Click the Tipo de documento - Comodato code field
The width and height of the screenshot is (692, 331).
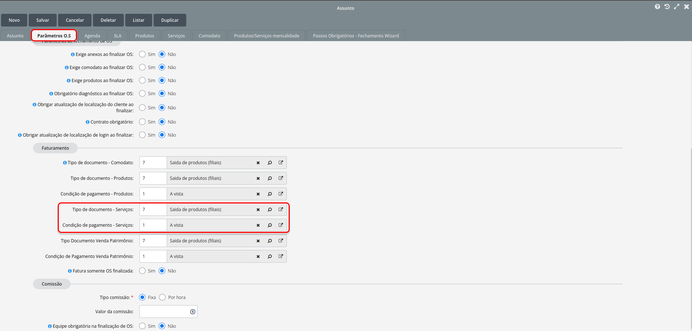click(153, 163)
